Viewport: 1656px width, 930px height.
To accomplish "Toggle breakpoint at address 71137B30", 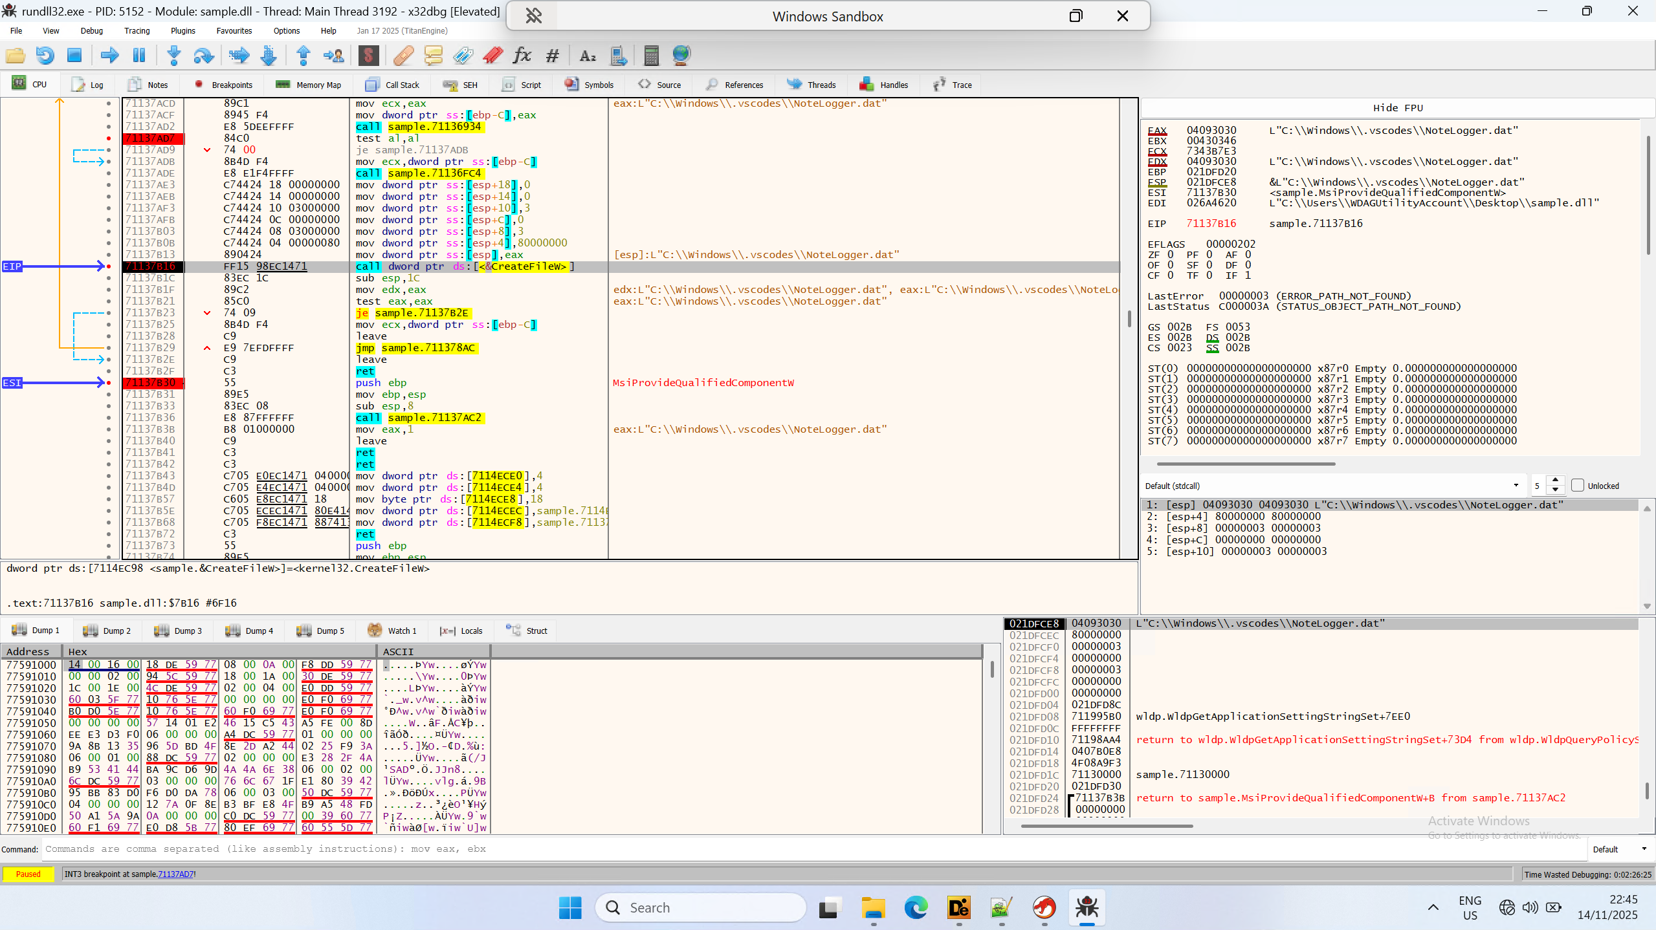I will coord(108,383).
